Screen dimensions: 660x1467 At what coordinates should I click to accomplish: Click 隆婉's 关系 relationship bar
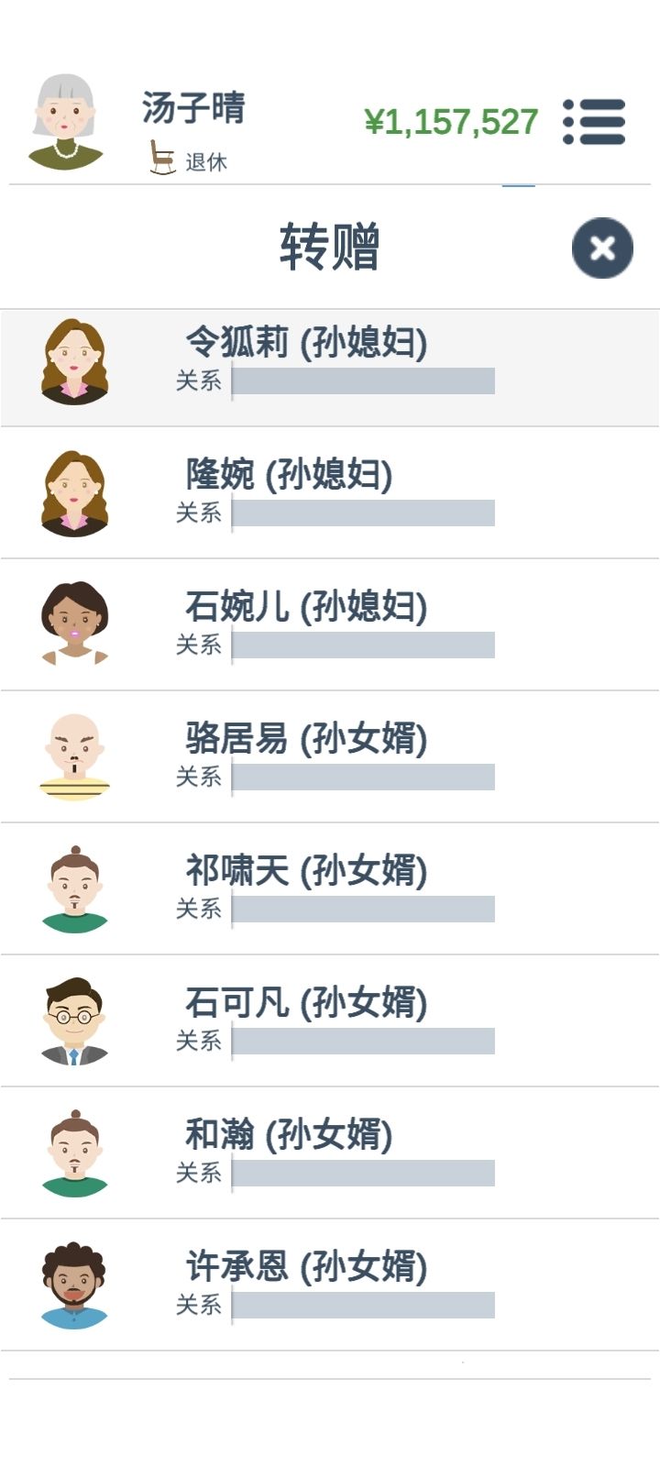point(364,513)
